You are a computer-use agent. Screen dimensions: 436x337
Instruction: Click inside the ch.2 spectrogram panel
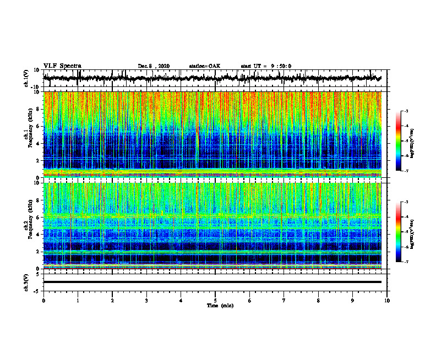click(212, 226)
